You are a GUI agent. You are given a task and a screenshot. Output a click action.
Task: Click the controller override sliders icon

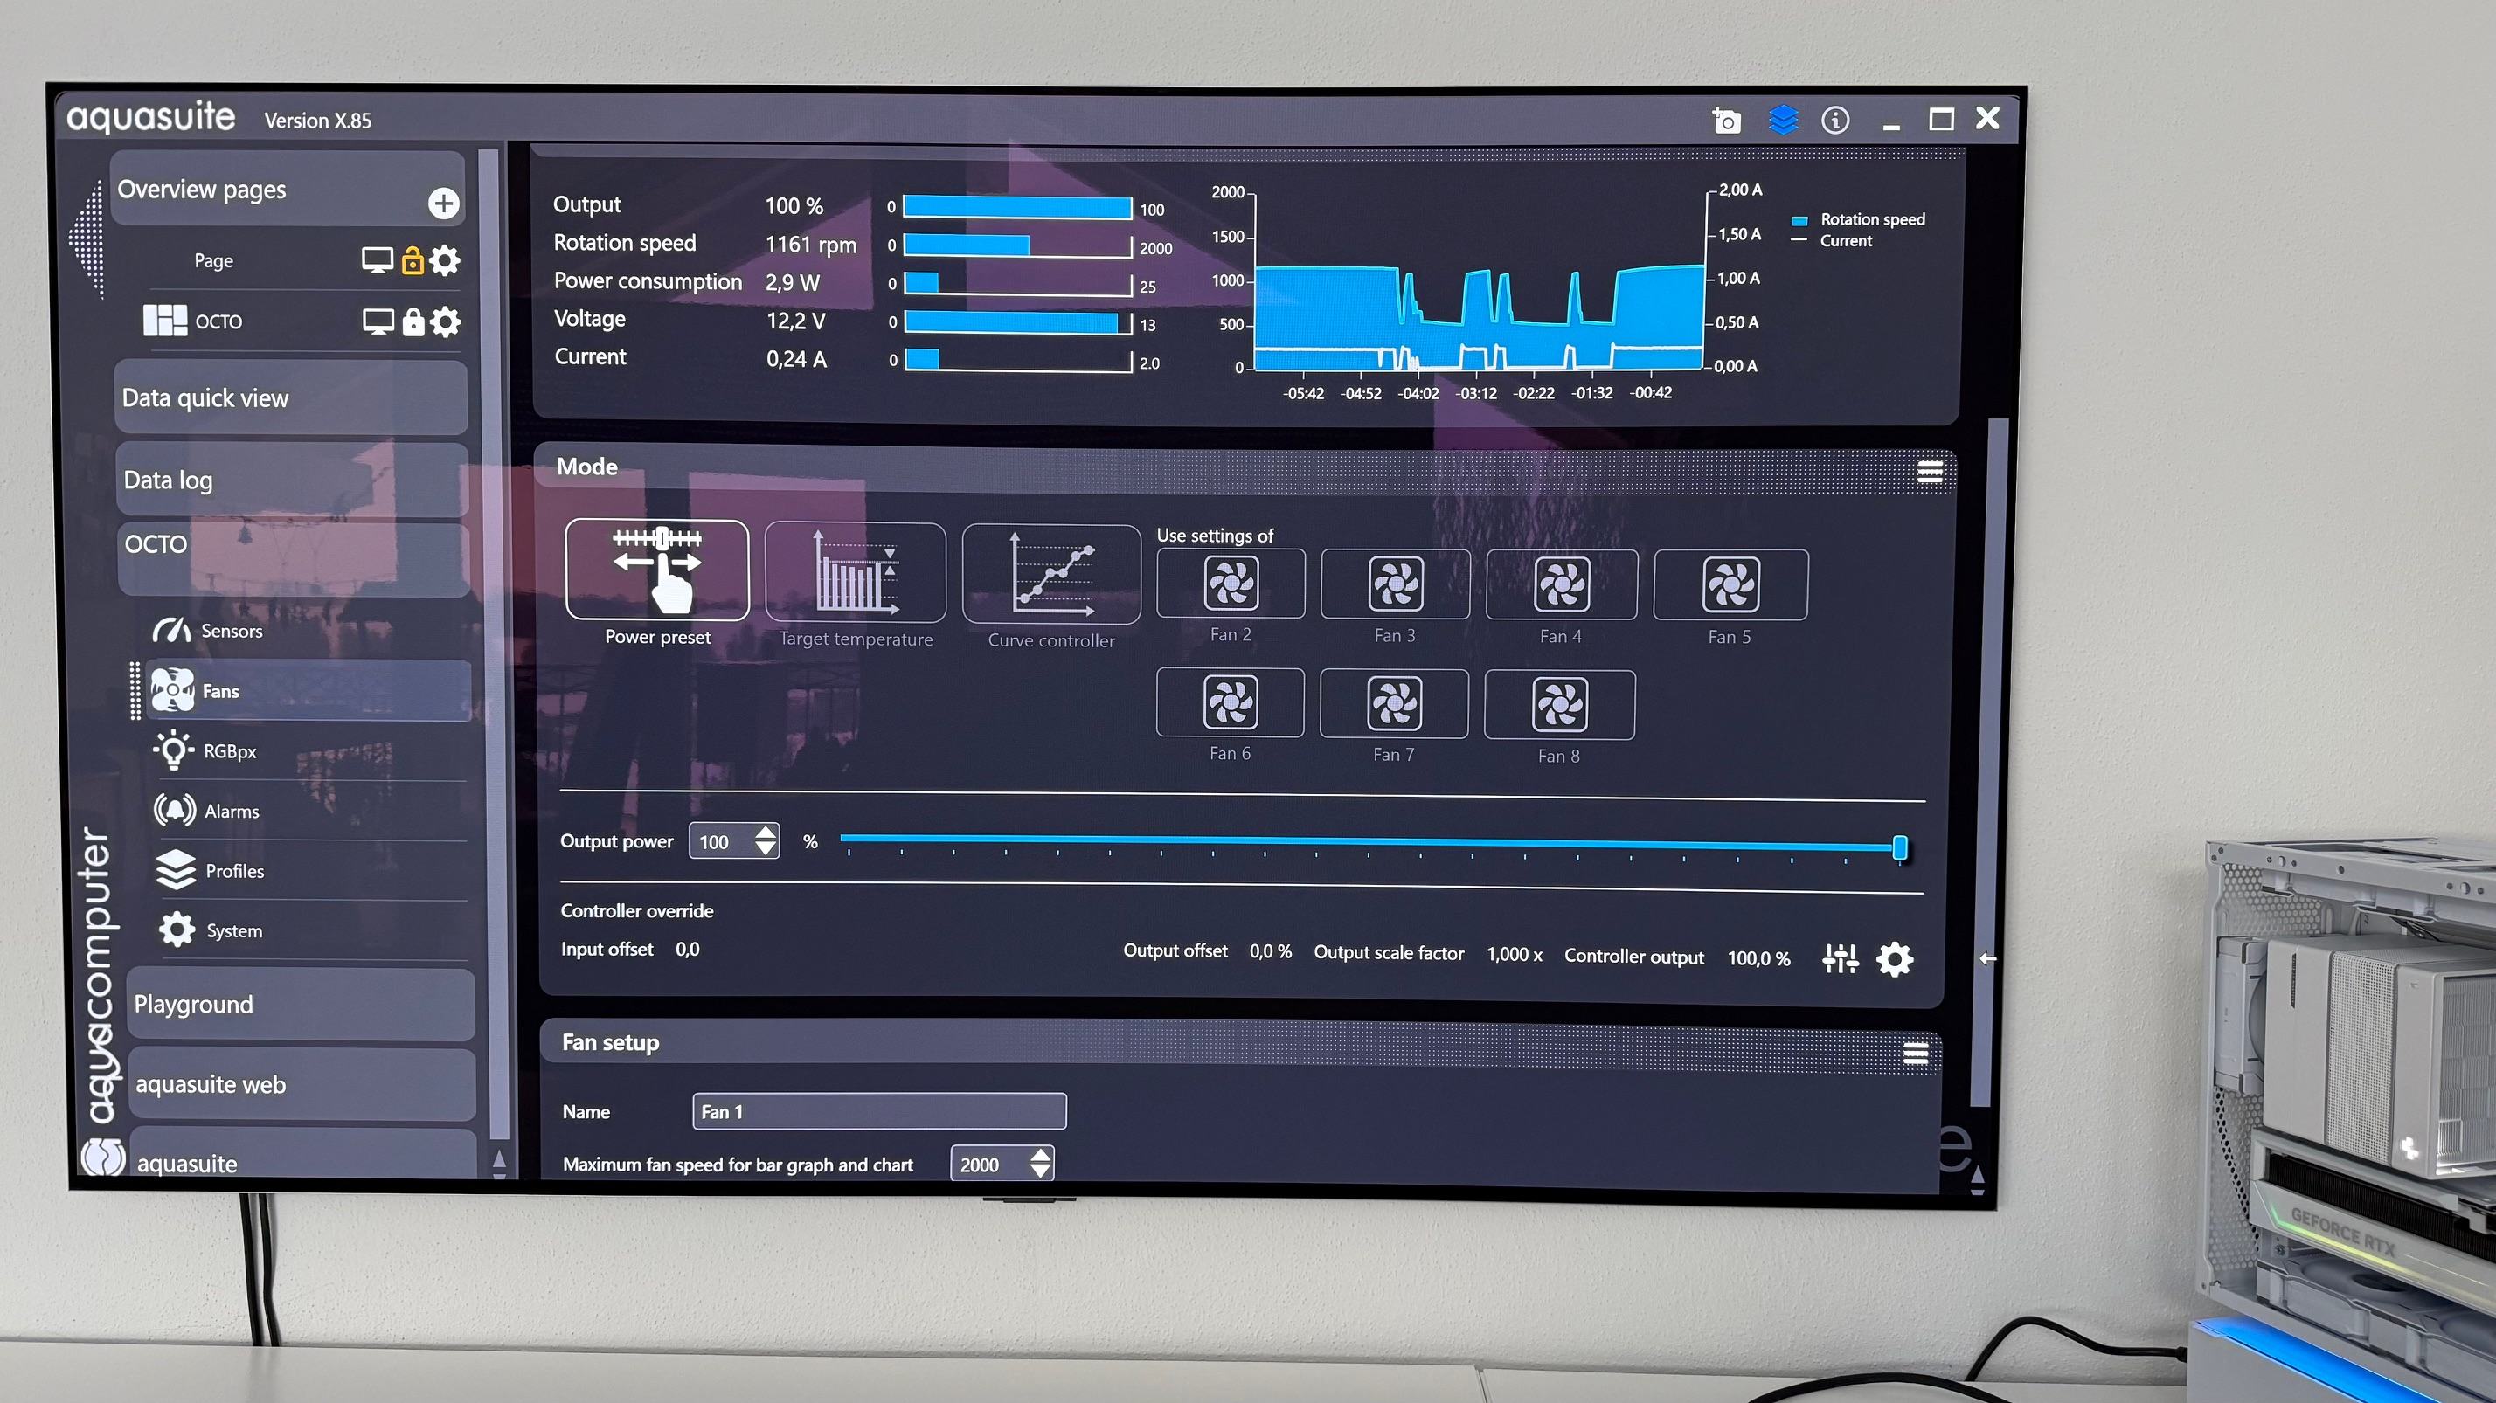[x=1840, y=958]
